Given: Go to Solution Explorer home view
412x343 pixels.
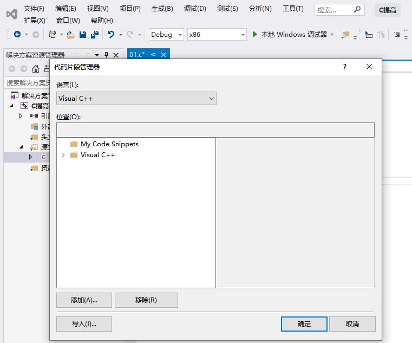Looking at the screenshot, I should point(36,69).
